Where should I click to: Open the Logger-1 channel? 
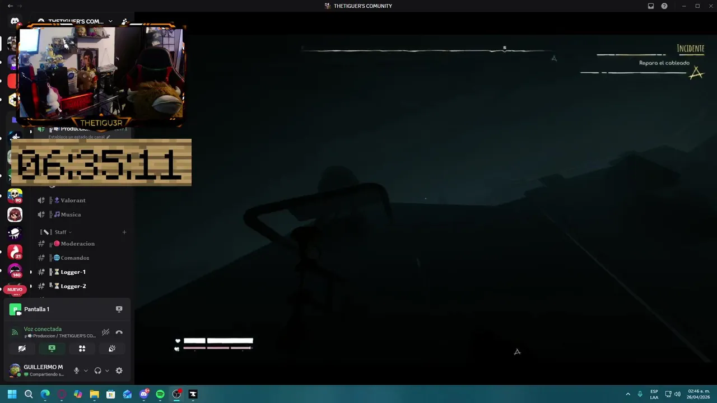[x=82, y=272]
